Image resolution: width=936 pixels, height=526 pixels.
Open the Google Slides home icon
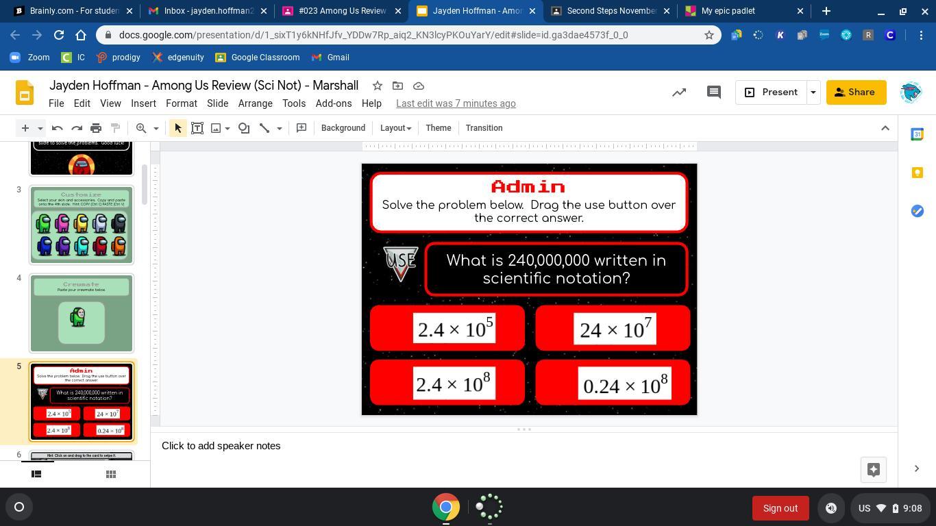25,92
